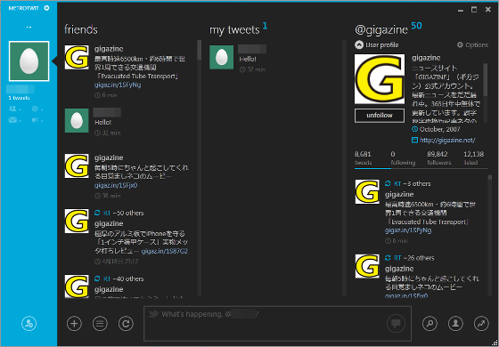
Task: Open the http://gigazine.net/ link
Action: pos(447,141)
